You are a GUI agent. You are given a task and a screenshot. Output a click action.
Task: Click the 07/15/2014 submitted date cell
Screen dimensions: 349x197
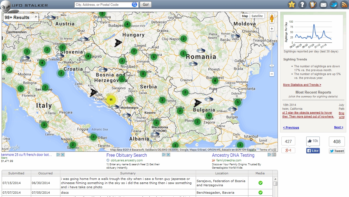pyautogui.click(x=16, y=183)
